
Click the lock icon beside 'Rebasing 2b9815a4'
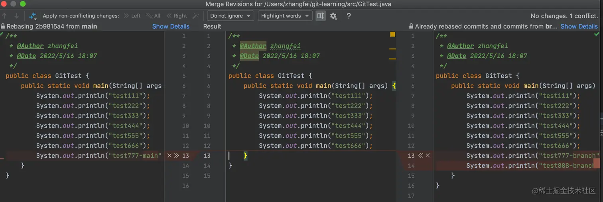coord(3,26)
